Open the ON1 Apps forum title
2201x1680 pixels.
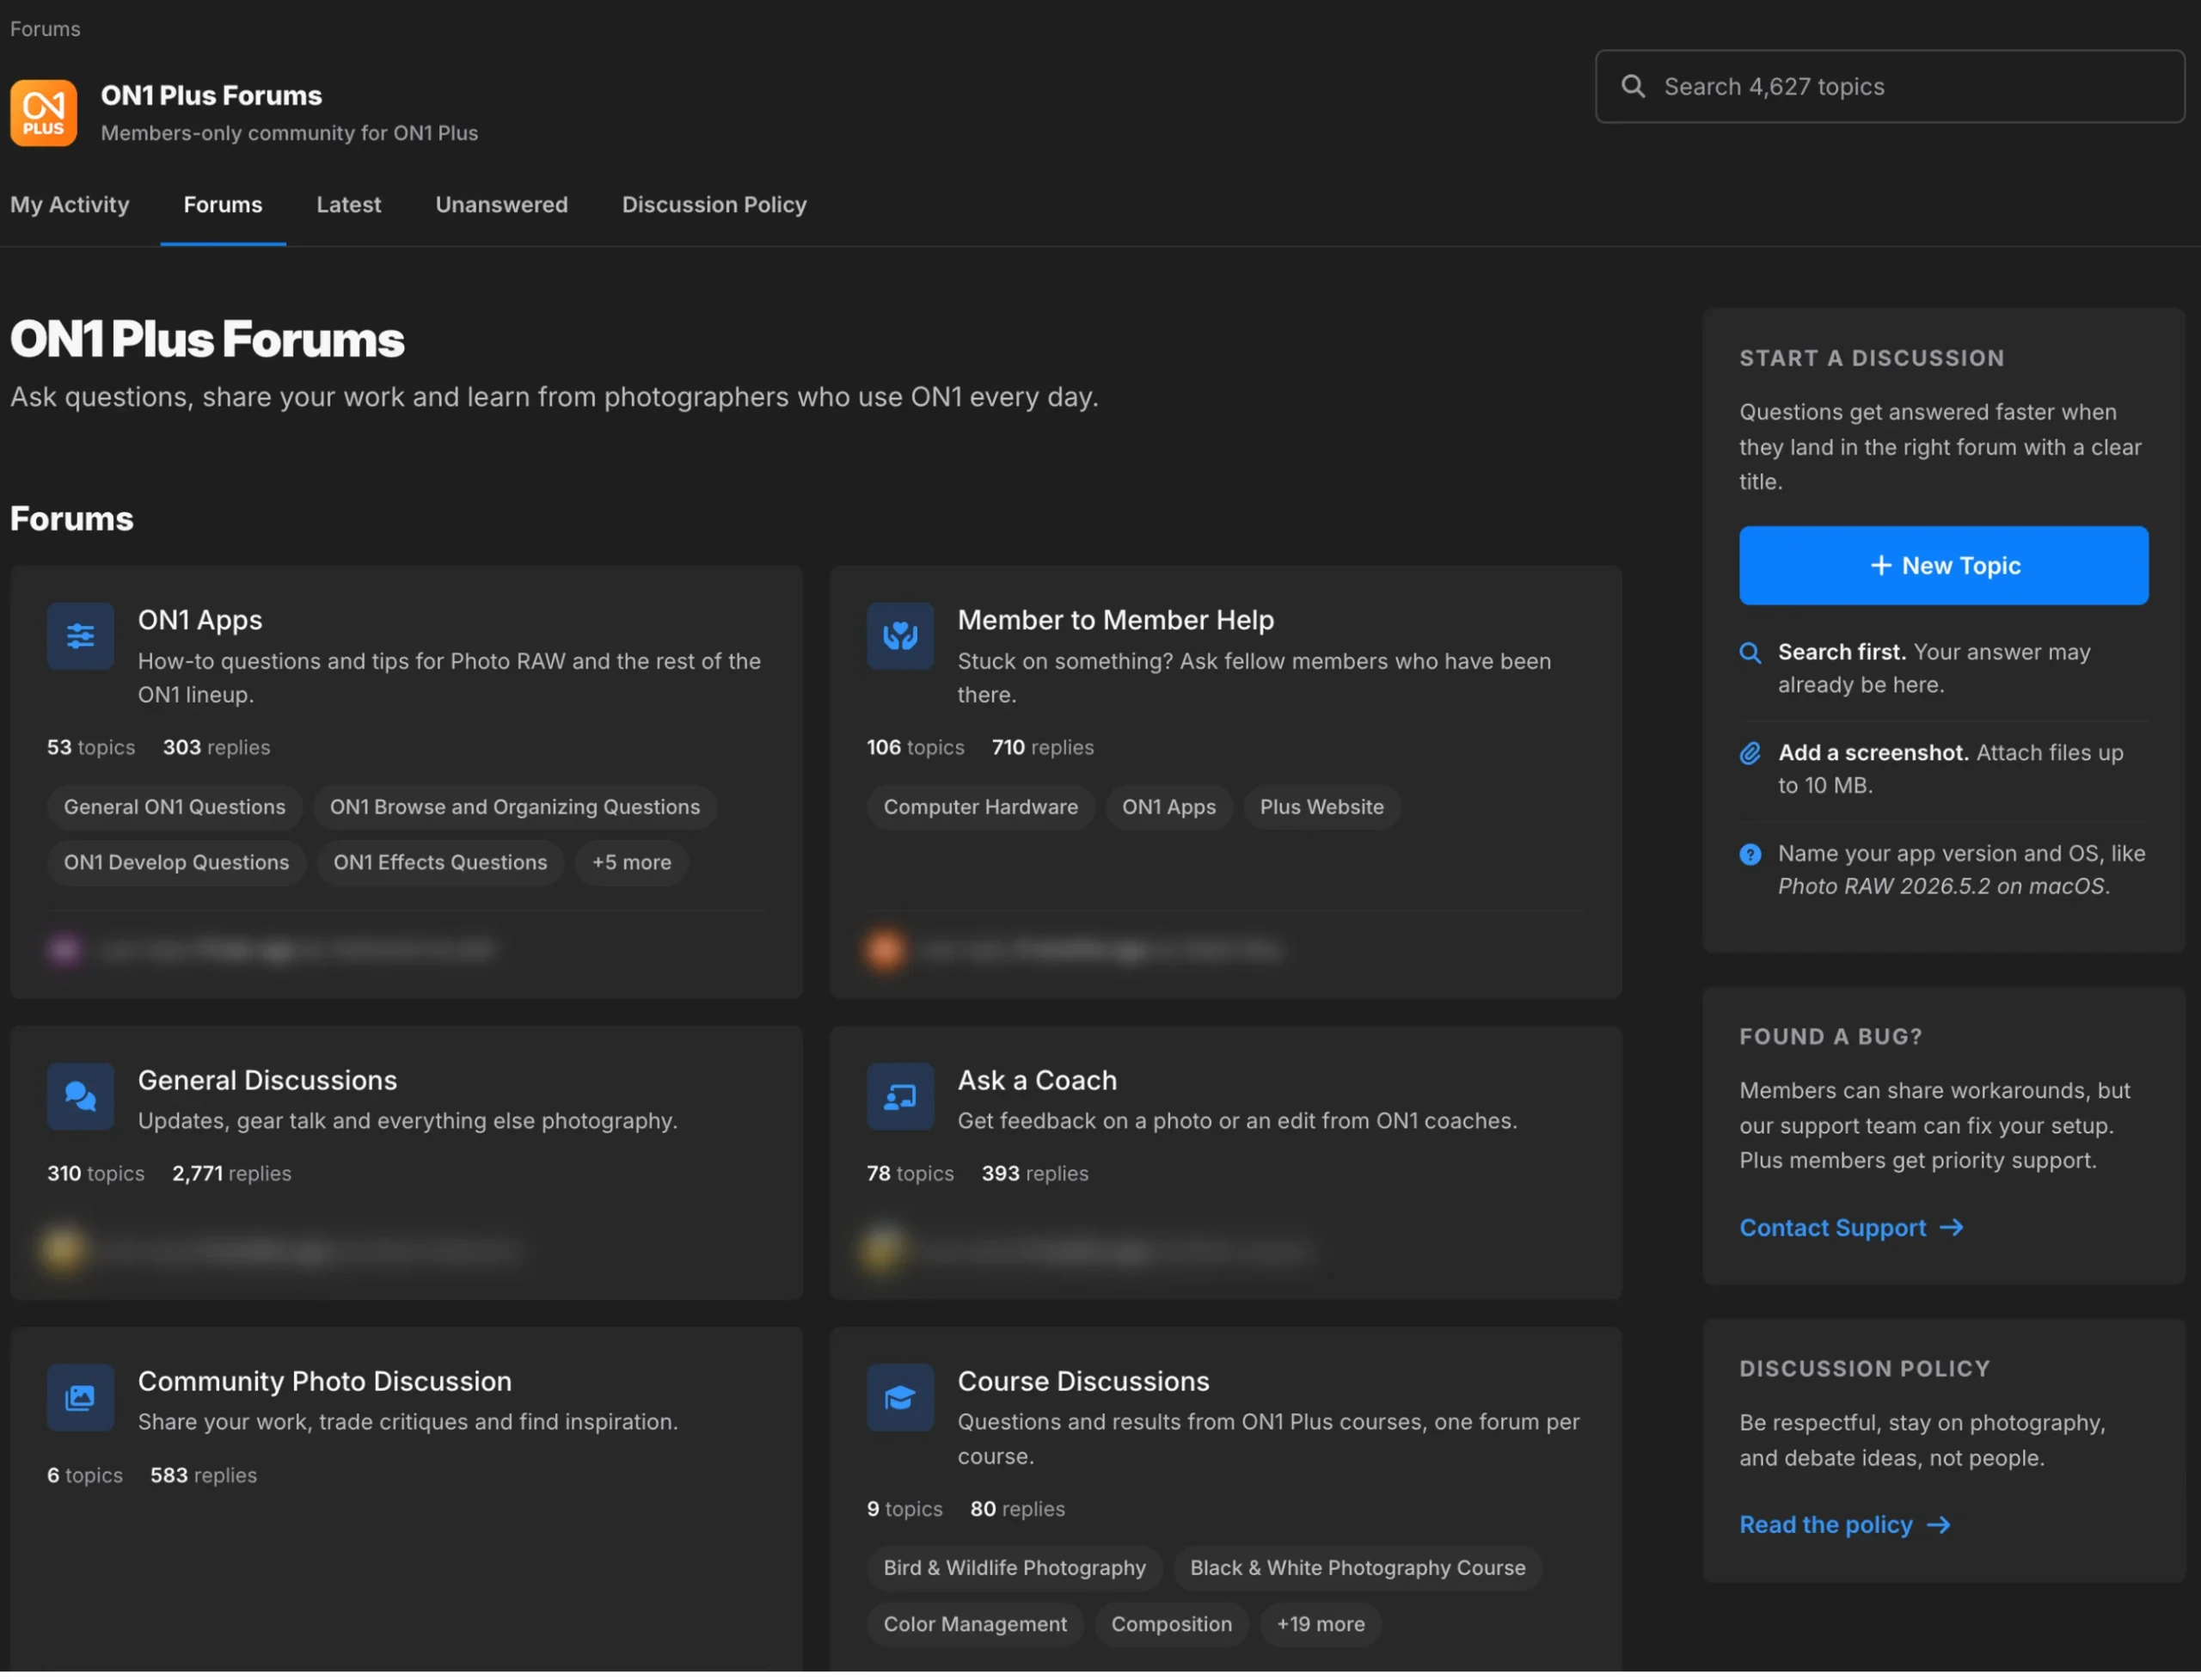click(200, 620)
